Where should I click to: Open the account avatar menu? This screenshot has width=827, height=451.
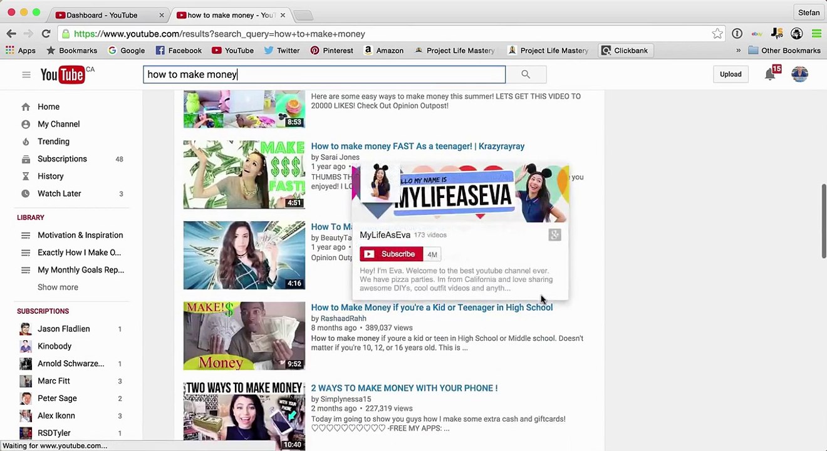799,74
